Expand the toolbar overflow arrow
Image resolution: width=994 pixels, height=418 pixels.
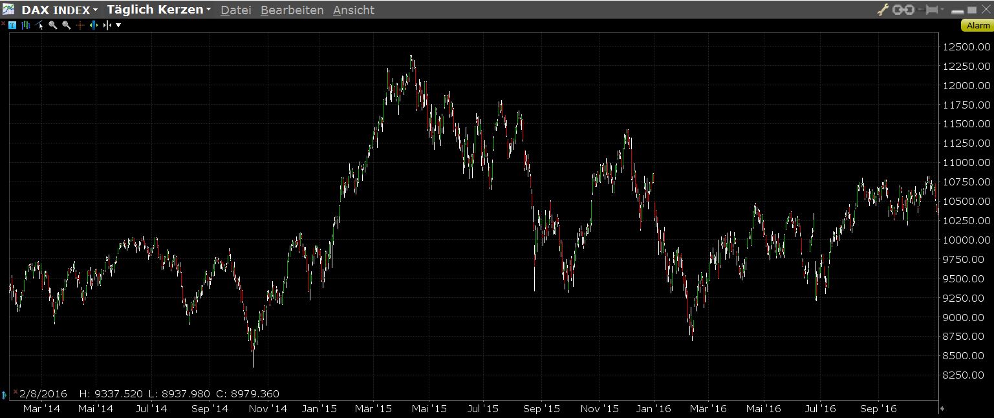tap(118, 25)
